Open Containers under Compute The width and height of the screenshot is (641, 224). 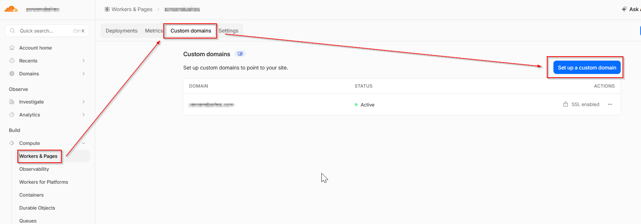[x=31, y=195]
